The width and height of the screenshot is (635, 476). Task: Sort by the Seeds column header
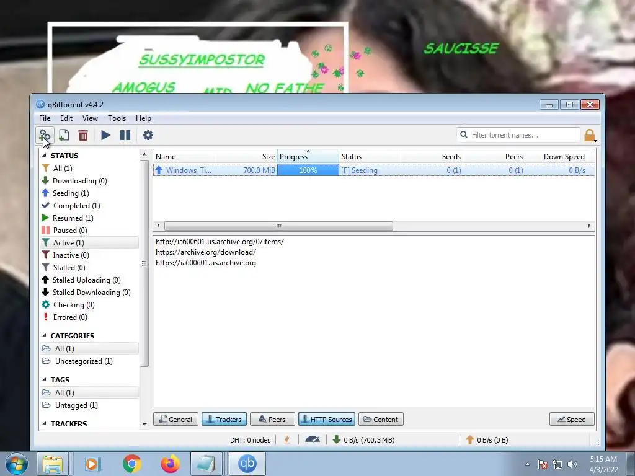pos(432,157)
